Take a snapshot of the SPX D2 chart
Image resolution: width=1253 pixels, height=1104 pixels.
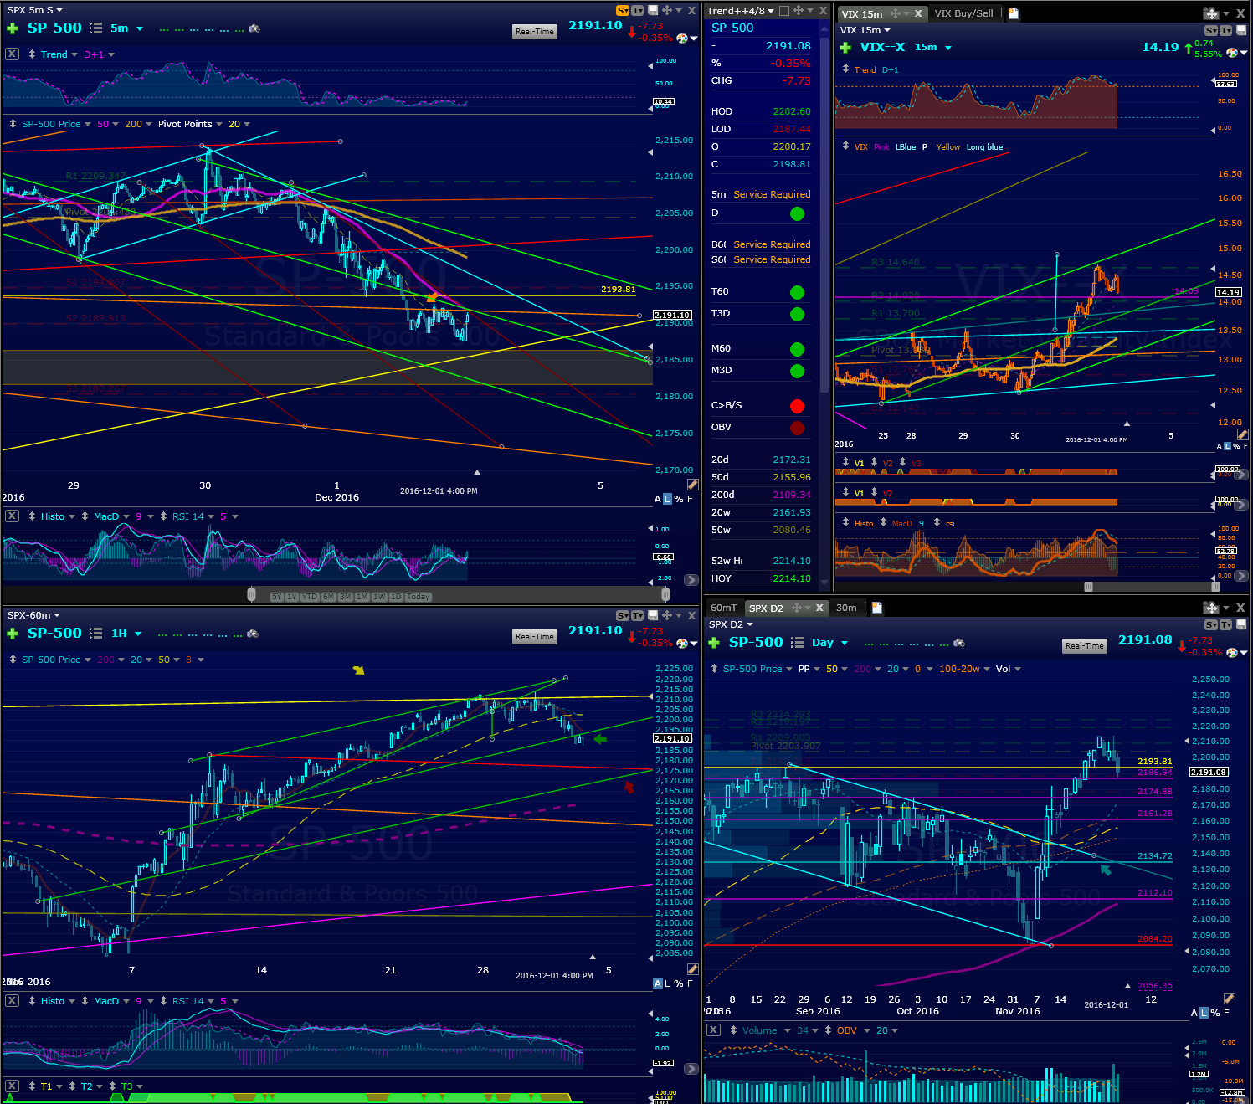tap(959, 643)
